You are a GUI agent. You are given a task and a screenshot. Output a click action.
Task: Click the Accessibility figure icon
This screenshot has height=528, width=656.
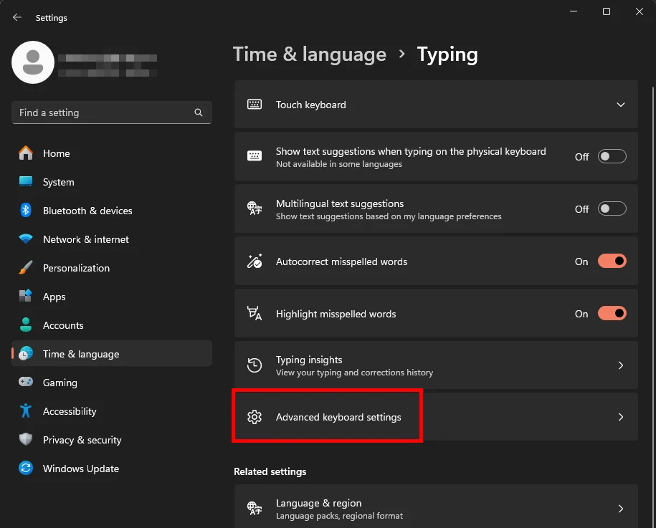coord(26,411)
